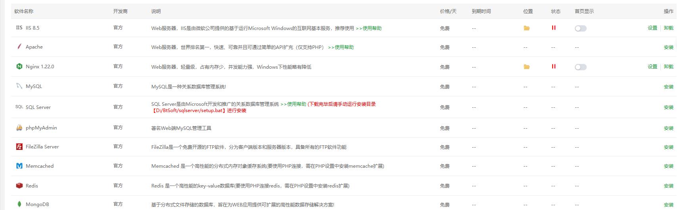Click the phpMyAdmin sailboat icon
The width and height of the screenshot is (677, 210).
pyautogui.click(x=19, y=127)
